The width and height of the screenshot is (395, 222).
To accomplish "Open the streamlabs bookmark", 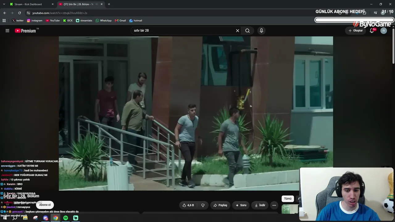I will coord(84,21).
